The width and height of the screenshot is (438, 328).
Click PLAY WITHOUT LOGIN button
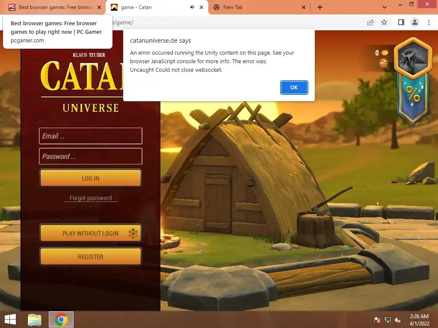click(x=91, y=233)
